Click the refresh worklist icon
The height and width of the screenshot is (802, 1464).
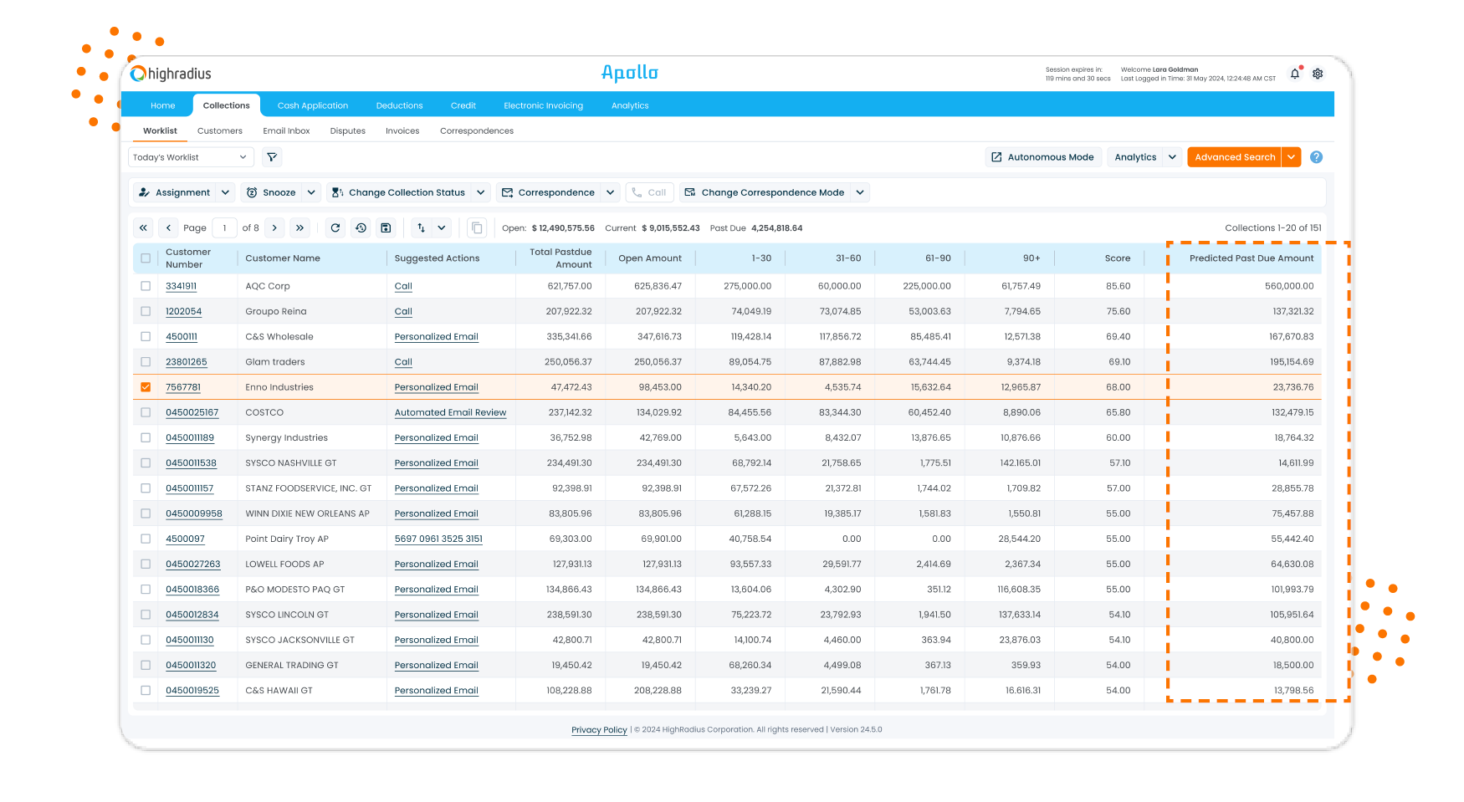click(x=335, y=227)
